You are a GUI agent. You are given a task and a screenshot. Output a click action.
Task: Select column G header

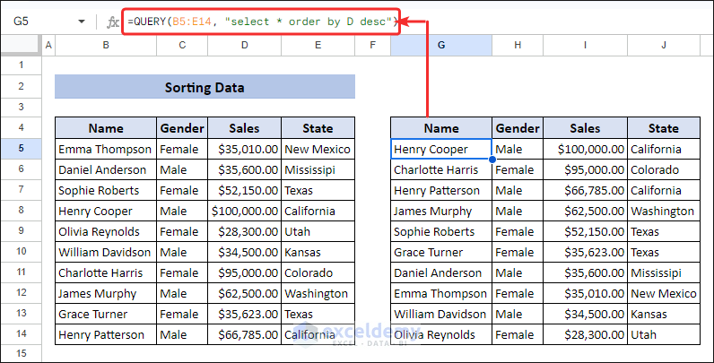coord(441,45)
